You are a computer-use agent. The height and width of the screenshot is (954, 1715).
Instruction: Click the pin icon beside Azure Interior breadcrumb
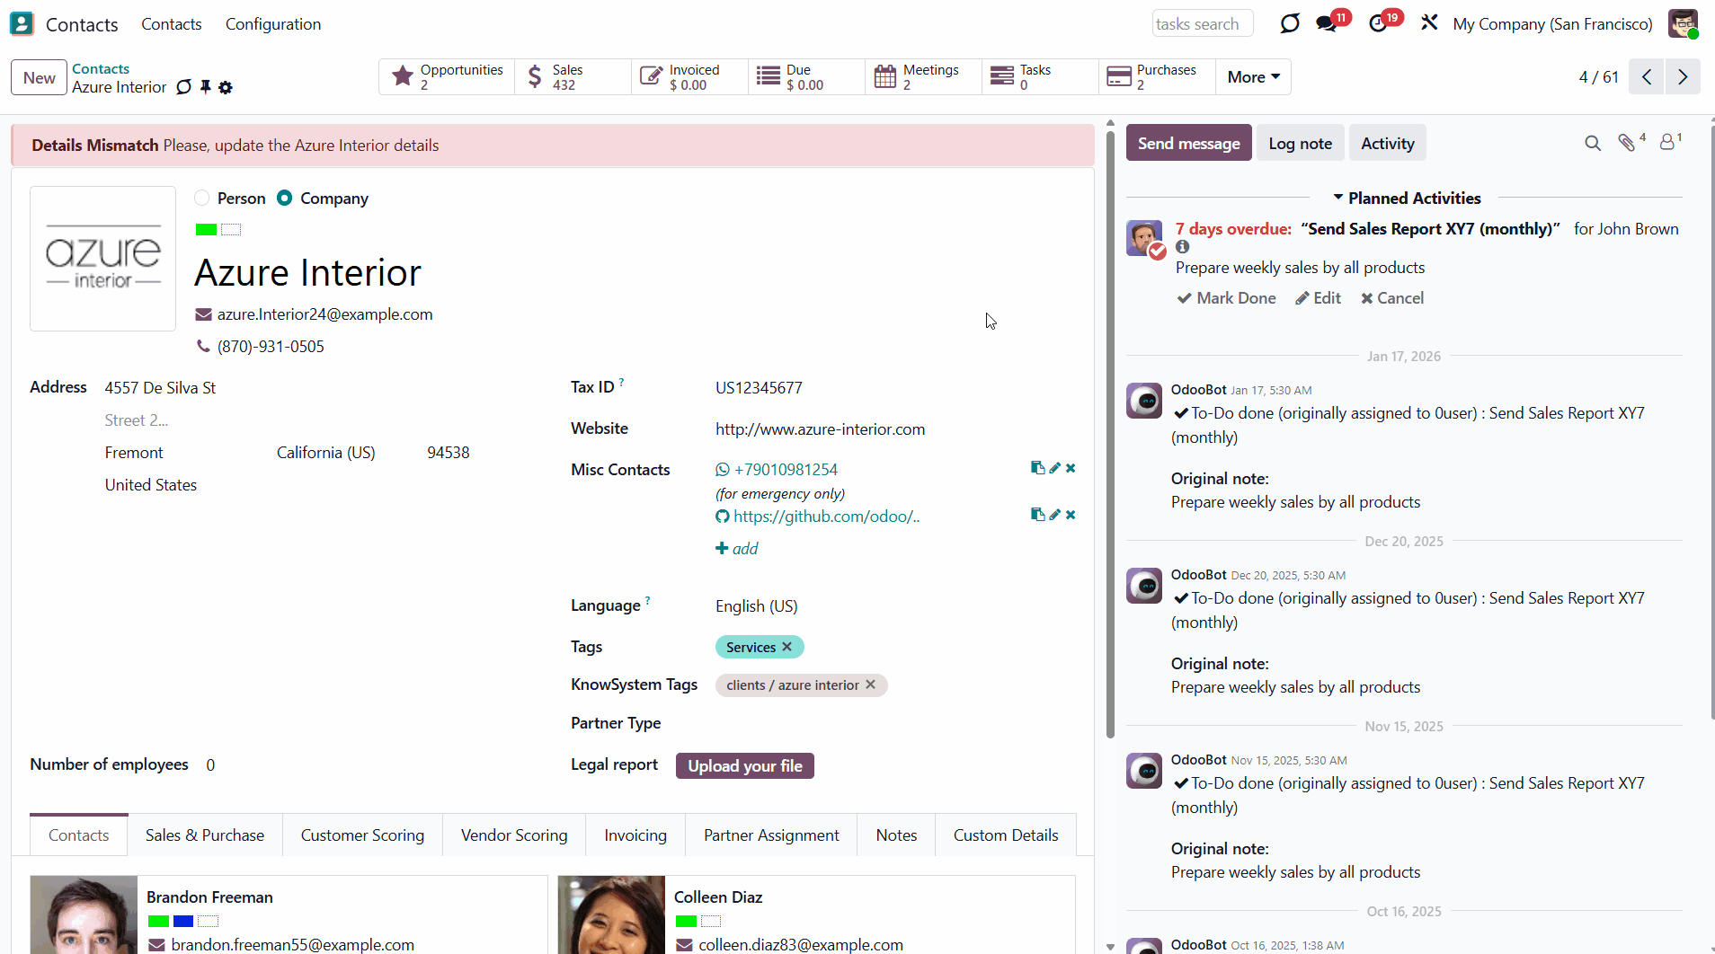point(206,87)
